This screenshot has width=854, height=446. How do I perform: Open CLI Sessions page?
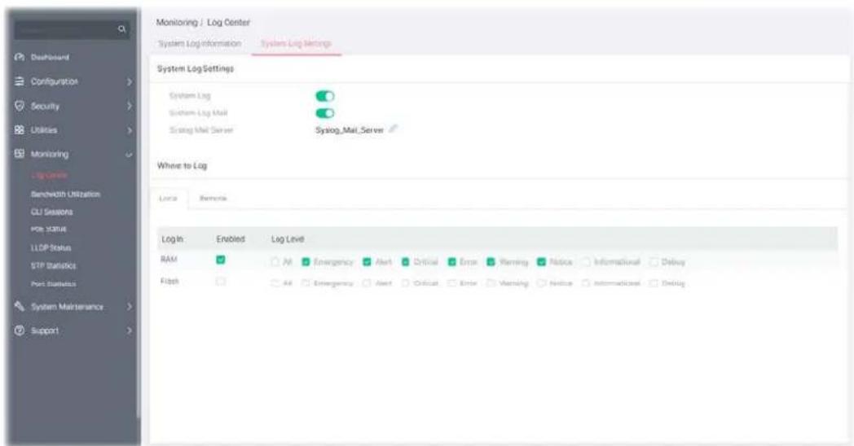(51, 212)
